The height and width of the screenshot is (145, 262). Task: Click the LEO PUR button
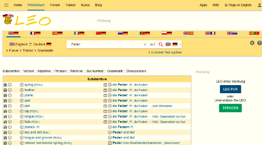click(x=230, y=89)
